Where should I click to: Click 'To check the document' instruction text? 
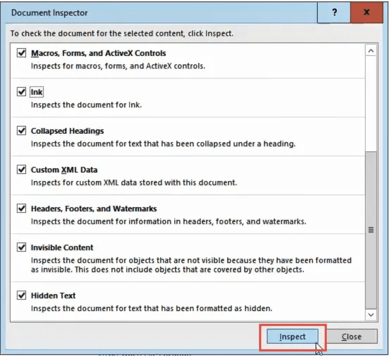pos(122,33)
